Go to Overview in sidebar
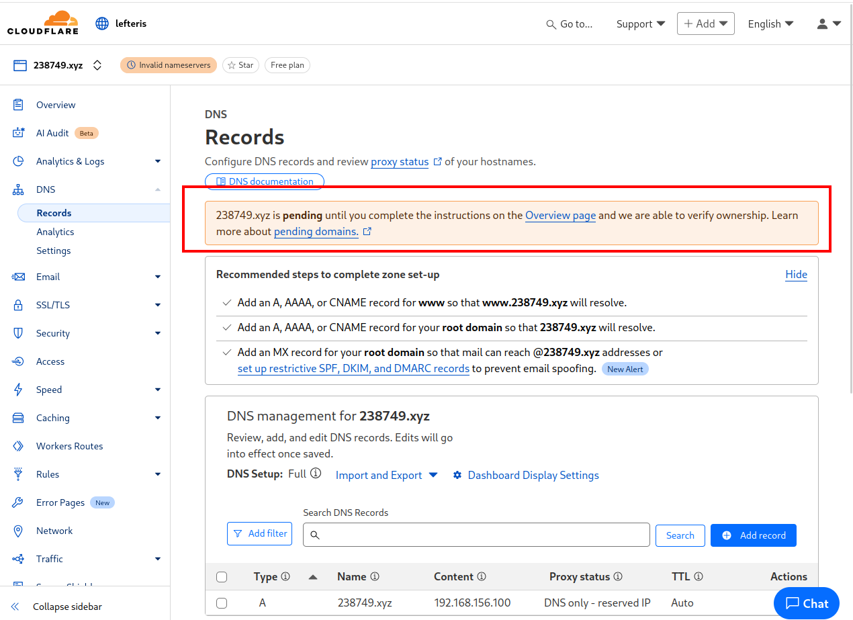The image size is (853, 620). coord(56,105)
